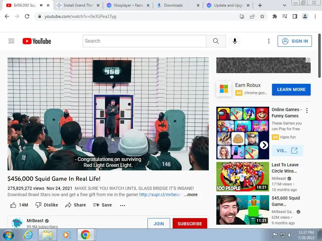Click VISIT button on vigoo.fun ad
The image size is (322, 241).
pos(287,151)
